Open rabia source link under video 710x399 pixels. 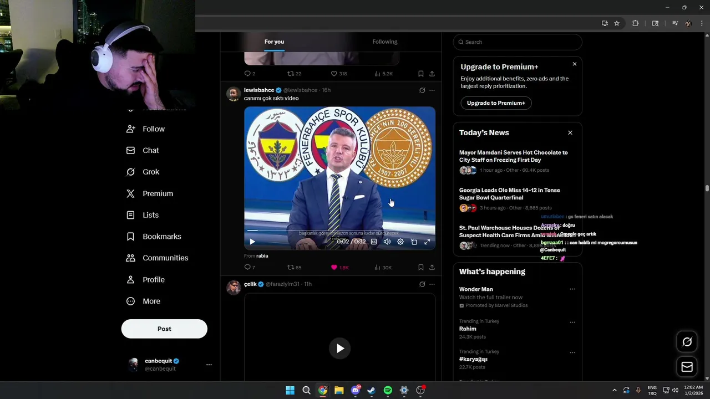pyautogui.click(x=262, y=256)
